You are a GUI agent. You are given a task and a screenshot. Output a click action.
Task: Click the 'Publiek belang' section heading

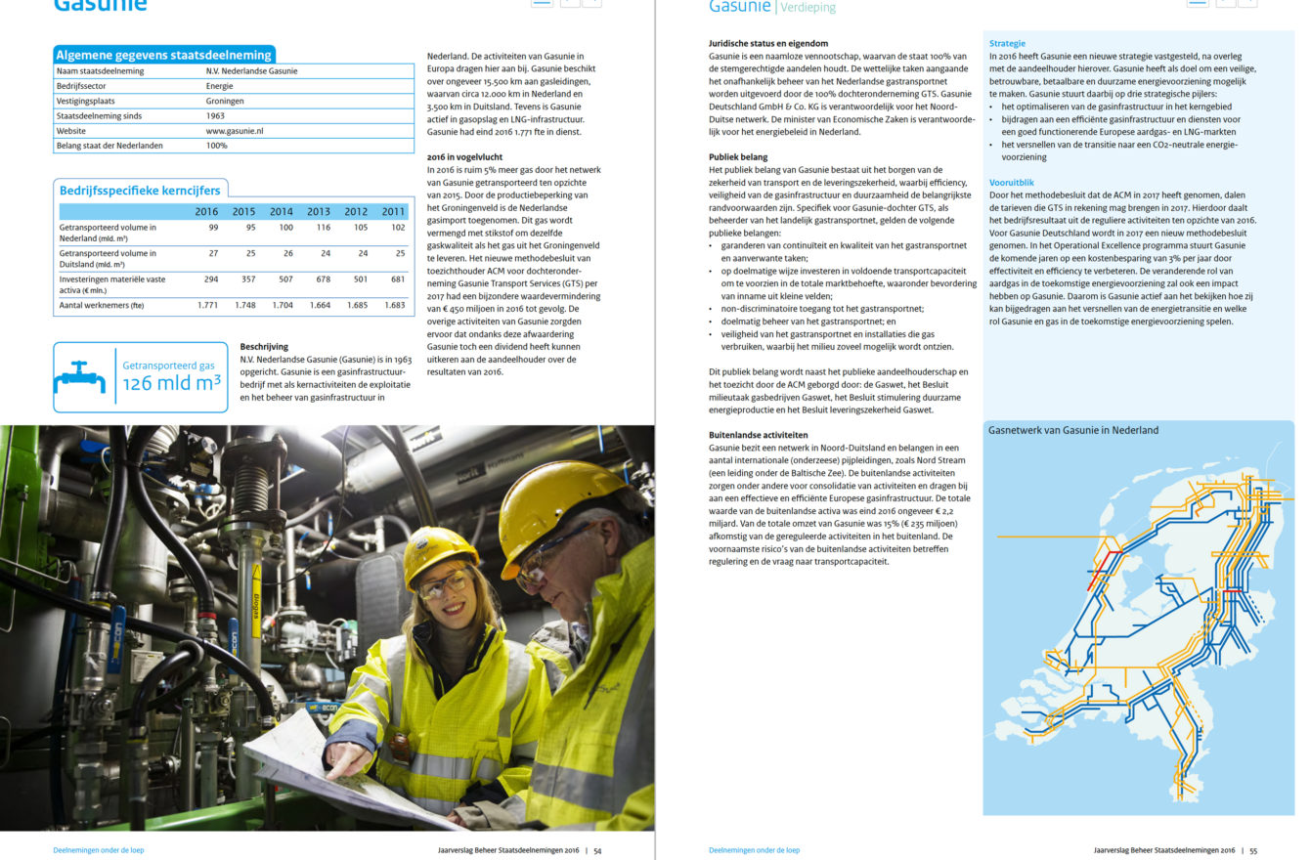[x=738, y=156]
